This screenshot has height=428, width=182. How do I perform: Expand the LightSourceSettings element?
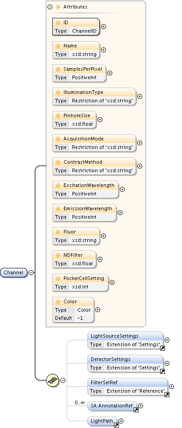click(167, 340)
